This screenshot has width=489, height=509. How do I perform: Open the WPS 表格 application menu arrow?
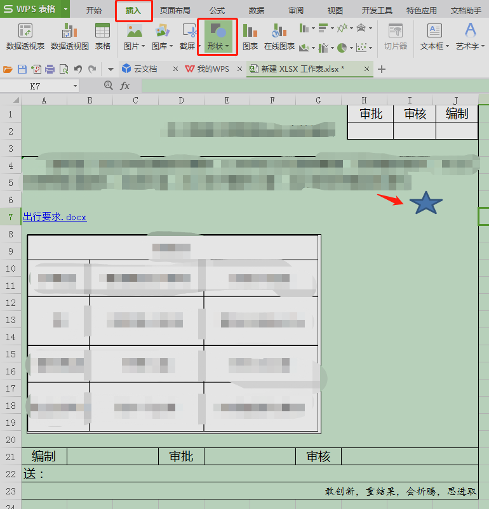tap(65, 9)
